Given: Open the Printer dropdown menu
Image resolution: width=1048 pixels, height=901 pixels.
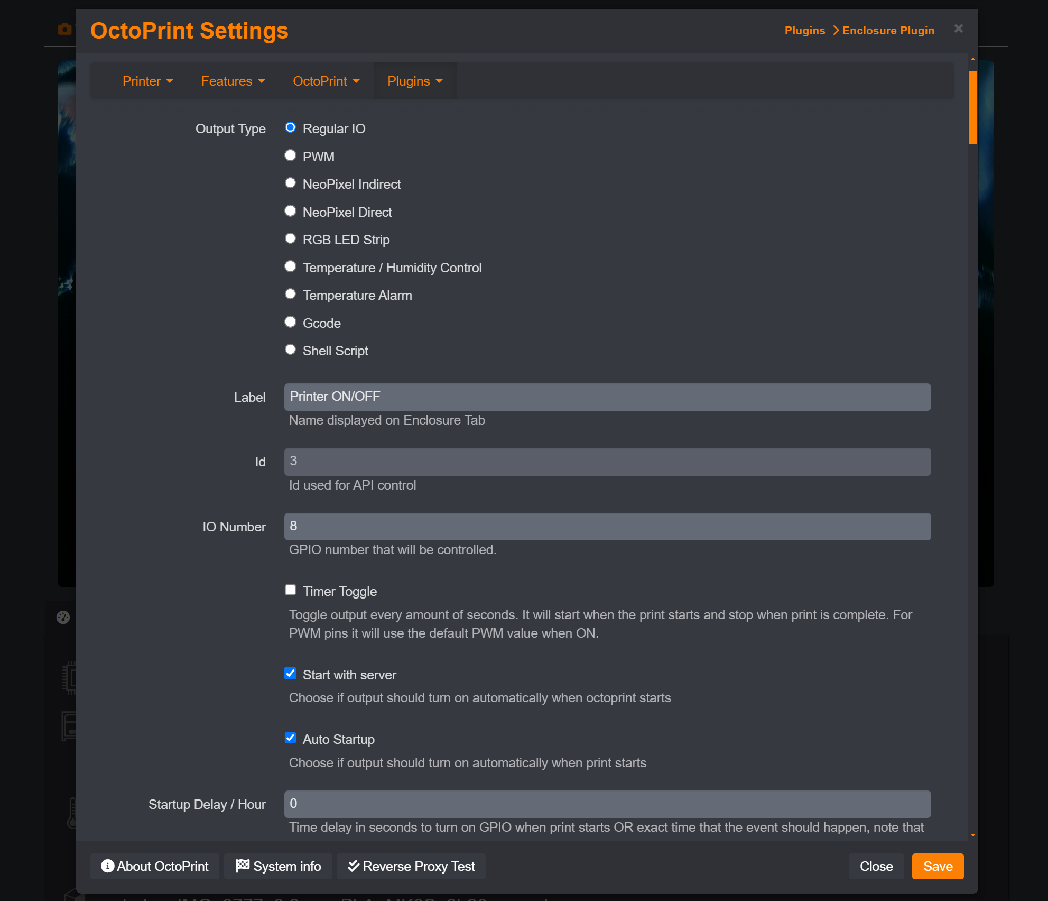Looking at the screenshot, I should point(147,81).
